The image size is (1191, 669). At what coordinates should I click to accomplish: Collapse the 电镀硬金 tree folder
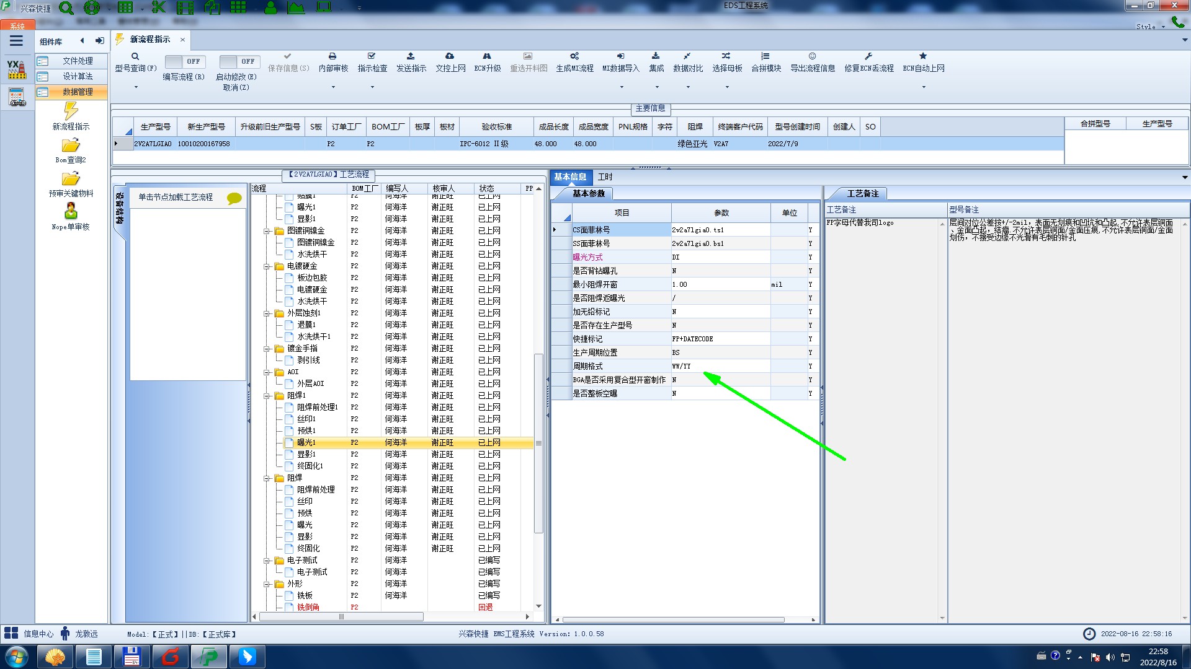click(267, 266)
